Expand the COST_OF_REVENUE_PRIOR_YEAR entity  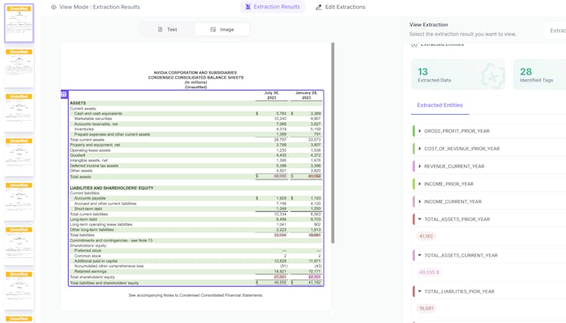(x=420, y=149)
